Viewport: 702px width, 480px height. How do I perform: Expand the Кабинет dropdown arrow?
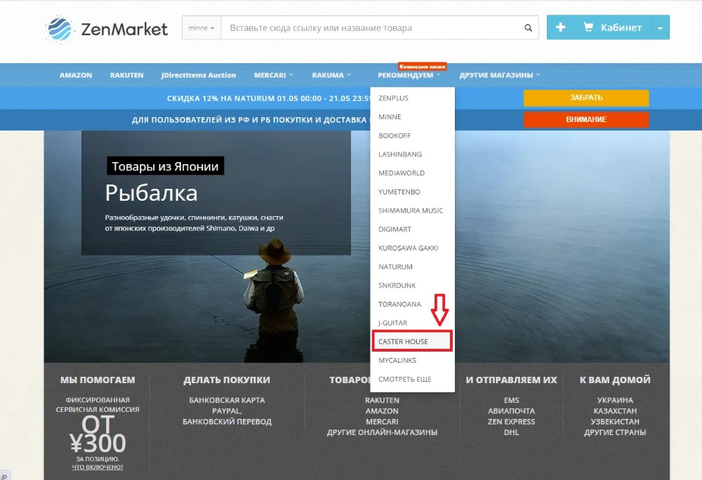[x=661, y=28]
